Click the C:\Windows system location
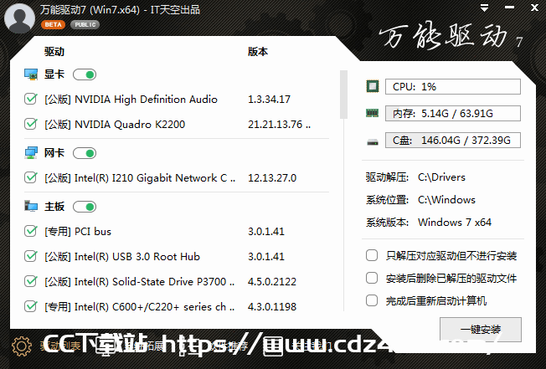 coord(446,200)
